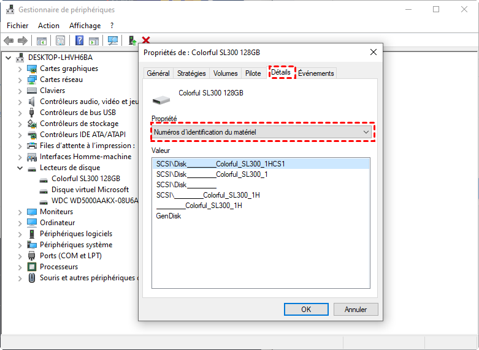Screen dimensions: 479x350
Task: Toggle the console tree pane icon
Action: tap(42, 40)
